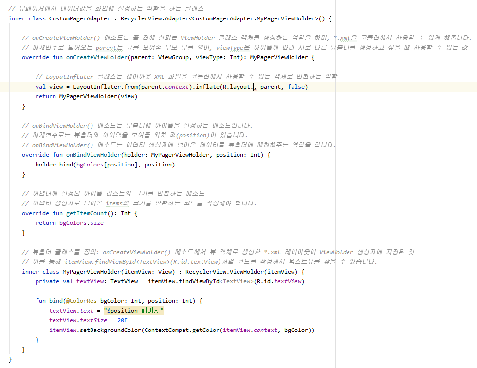
Task: Click 'return MyPagerViewHolder(view)' statement
Action: coord(87,96)
